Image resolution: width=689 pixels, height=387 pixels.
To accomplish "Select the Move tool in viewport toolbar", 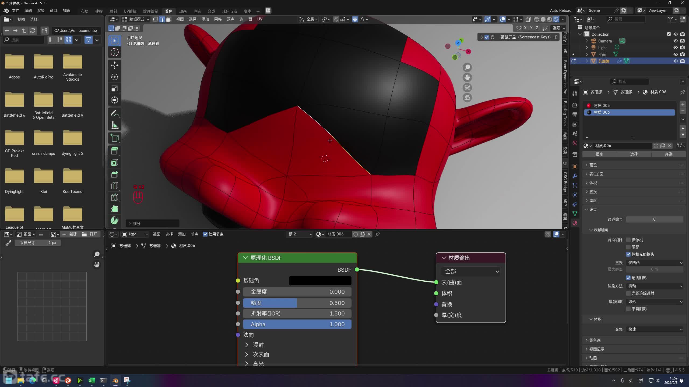I will (x=115, y=65).
